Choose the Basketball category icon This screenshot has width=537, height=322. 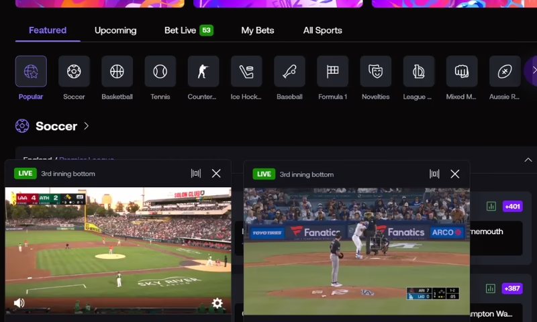[x=117, y=71]
